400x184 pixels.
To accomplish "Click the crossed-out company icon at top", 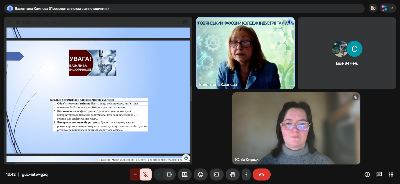I will [373, 8].
